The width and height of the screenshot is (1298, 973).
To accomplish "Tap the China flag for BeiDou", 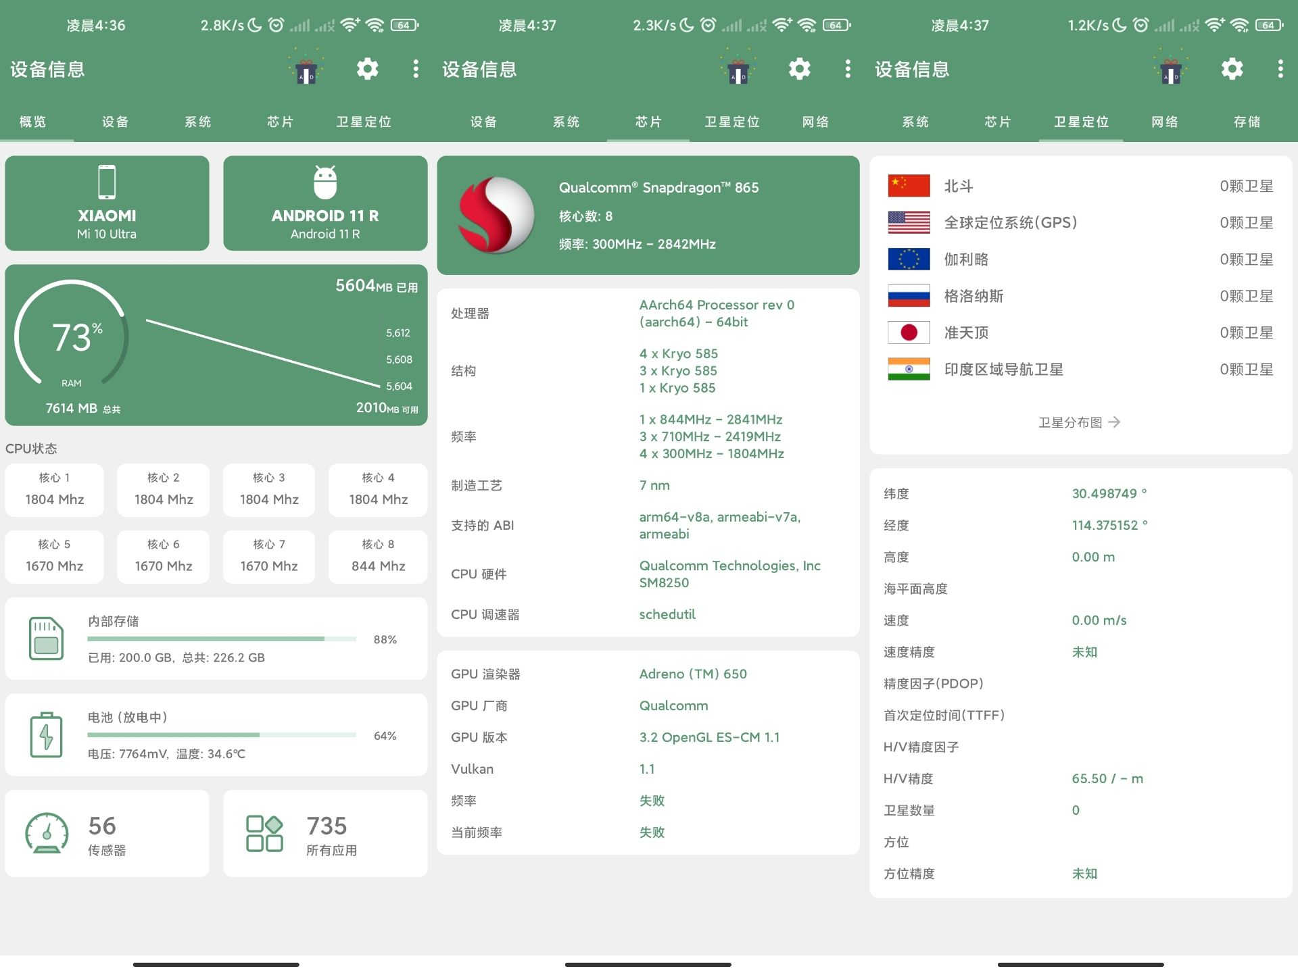I will pyautogui.click(x=909, y=185).
